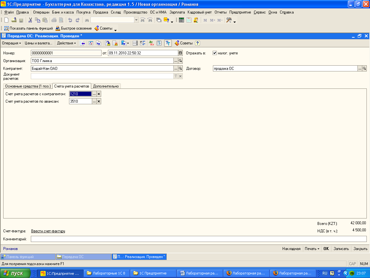Click the Ввести счет-фактуру link
This screenshot has width=370, height=278.
pos(48,231)
